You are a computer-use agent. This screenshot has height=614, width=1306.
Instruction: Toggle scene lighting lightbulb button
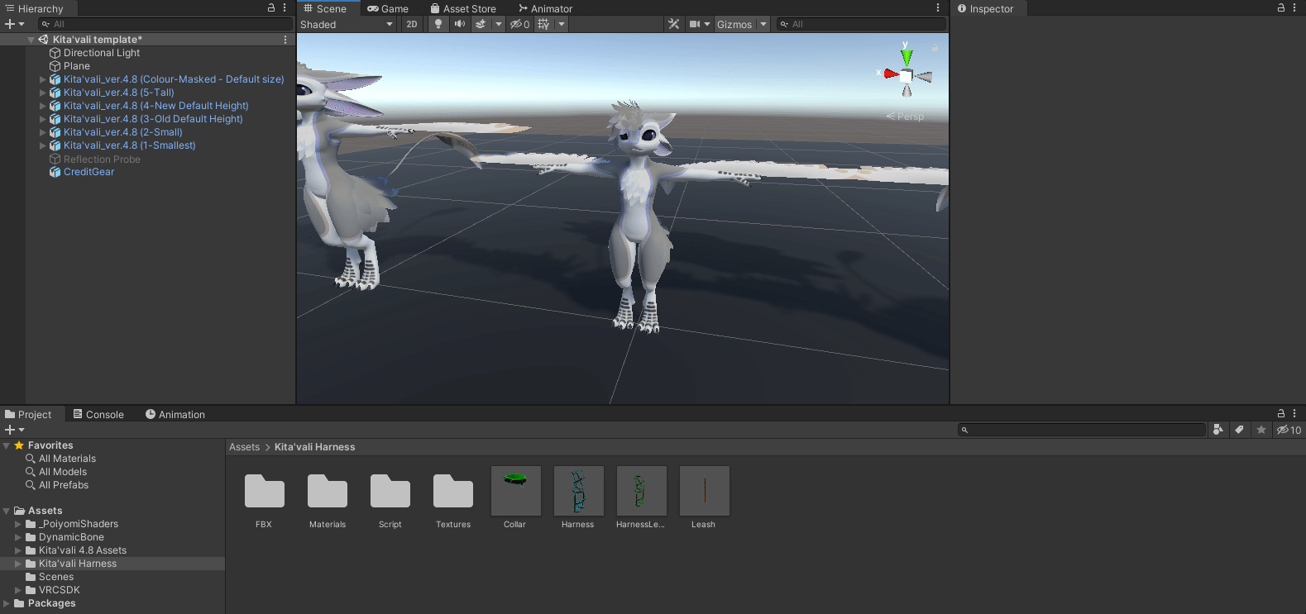coord(438,24)
